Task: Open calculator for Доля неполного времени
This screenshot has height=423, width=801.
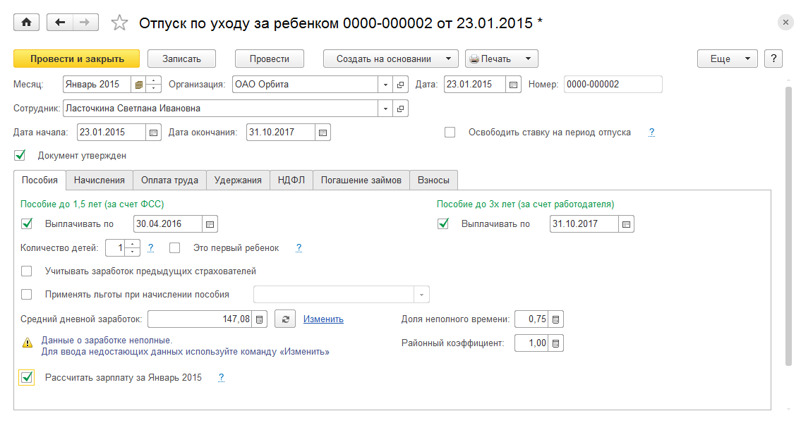Action: coord(555,319)
